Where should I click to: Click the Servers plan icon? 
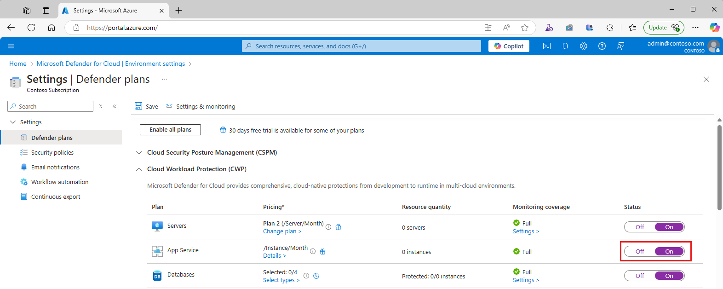tap(157, 226)
